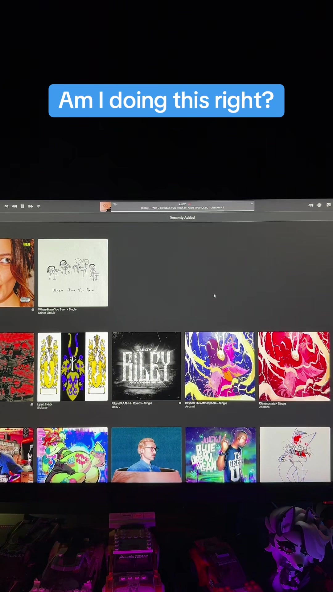Toggle repeat mode
Image resolution: width=333 pixels, height=592 pixels.
point(39,206)
